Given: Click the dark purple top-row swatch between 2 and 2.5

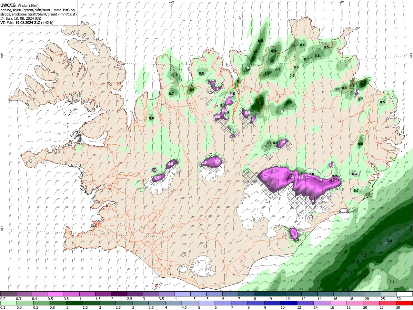Looking at the screenshot, I should pyautogui.click(x=119, y=294).
